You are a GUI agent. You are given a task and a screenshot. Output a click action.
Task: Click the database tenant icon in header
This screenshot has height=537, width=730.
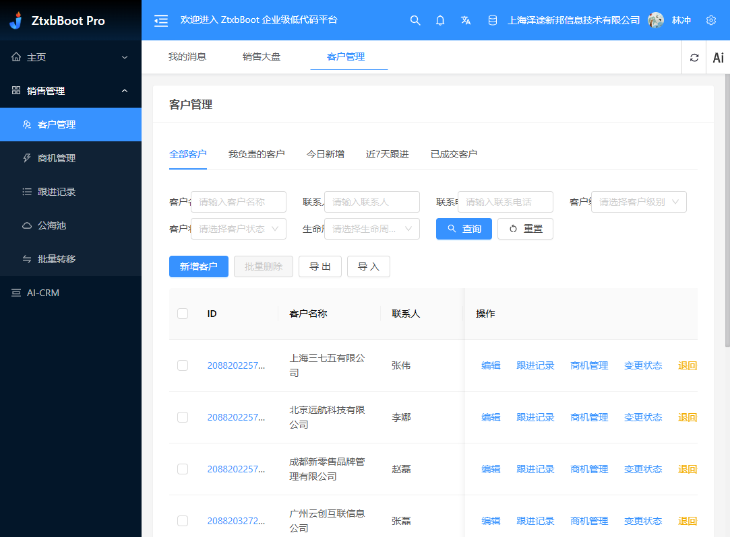point(492,20)
